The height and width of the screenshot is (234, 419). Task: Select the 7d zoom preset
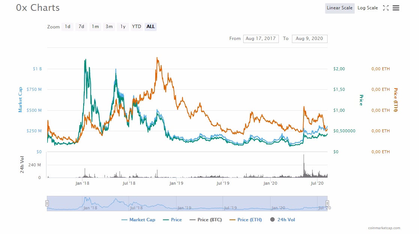point(81,27)
